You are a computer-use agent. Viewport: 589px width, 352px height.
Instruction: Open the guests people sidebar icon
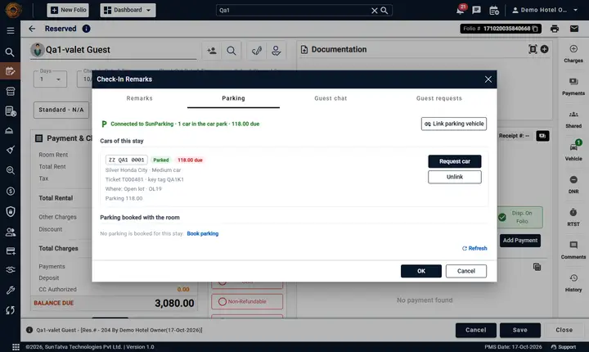[11, 232]
